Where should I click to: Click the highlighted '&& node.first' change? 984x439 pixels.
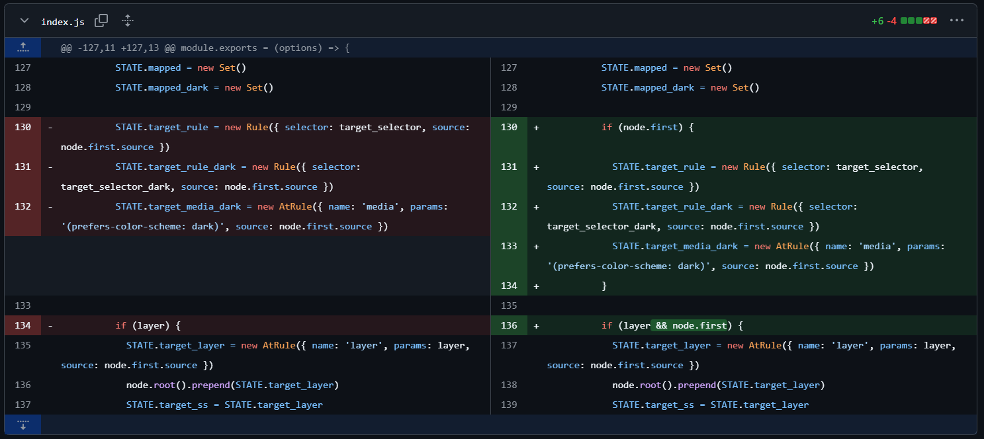click(689, 325)
